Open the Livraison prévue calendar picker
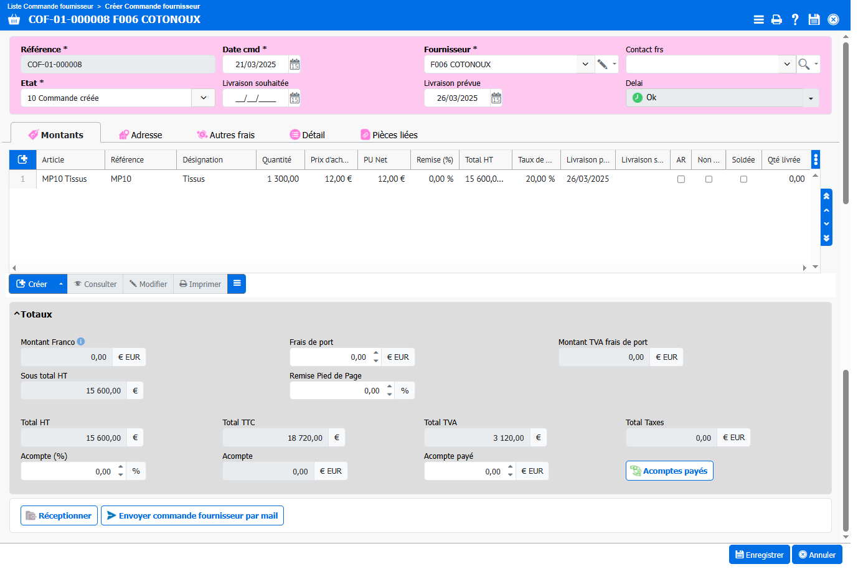858x569 pixels. pyautogui.click(x=496, y=98)
